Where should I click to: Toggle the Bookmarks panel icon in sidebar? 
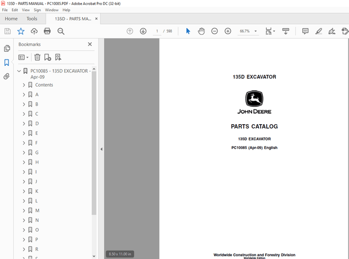coord(7,62)
